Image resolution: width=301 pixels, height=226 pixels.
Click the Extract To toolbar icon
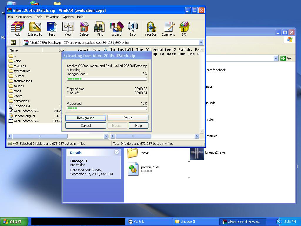coord(35,29)
